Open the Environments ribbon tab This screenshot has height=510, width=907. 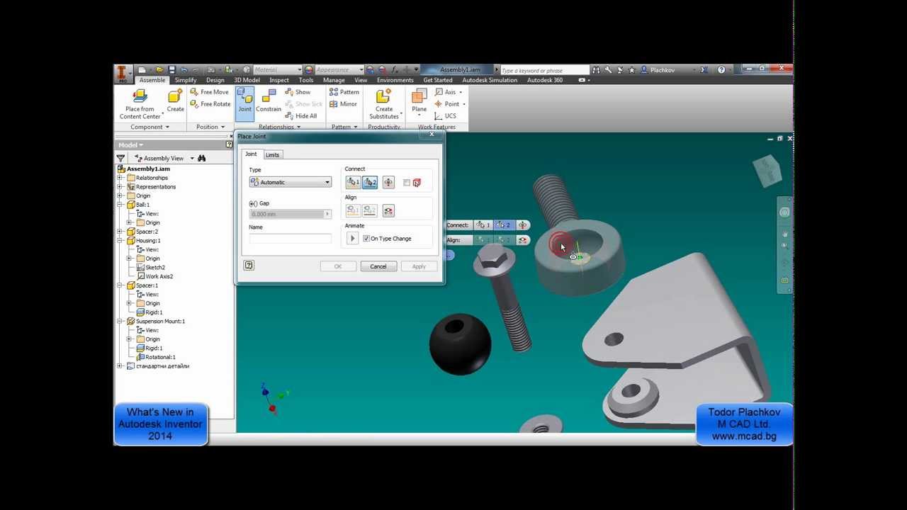tap(395, 81)
